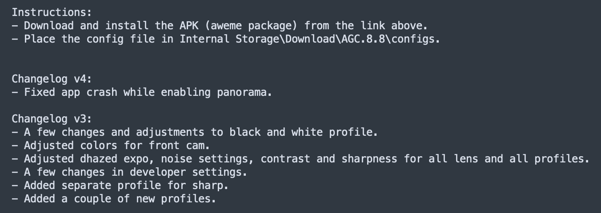This screenshot has height=213, width=601.
Task: Click the phrase 'contrast and sharpness'
Action: [x=329, y=159]
